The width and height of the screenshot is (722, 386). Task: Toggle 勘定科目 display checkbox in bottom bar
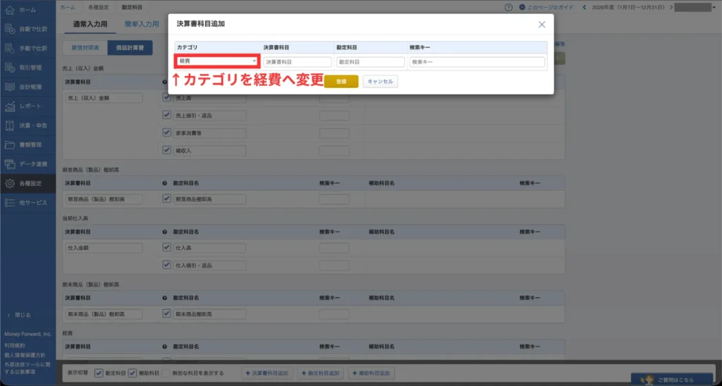pyautogui.click(x=99, y=373)
